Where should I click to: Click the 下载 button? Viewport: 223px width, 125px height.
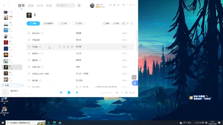[x=64, y=23]
